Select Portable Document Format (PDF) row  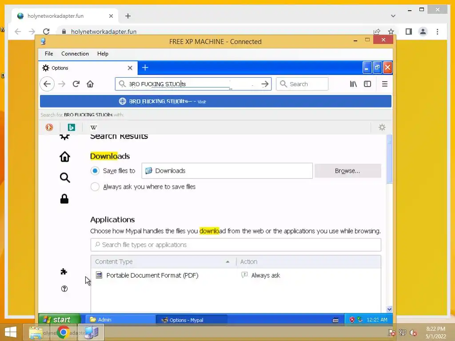235,275
